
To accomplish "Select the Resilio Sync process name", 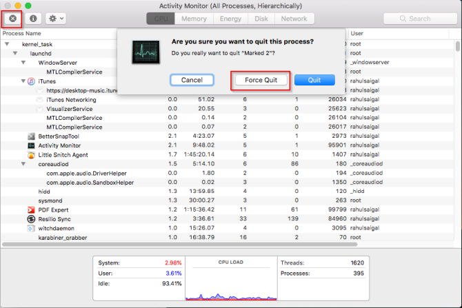I will (54, 219).
